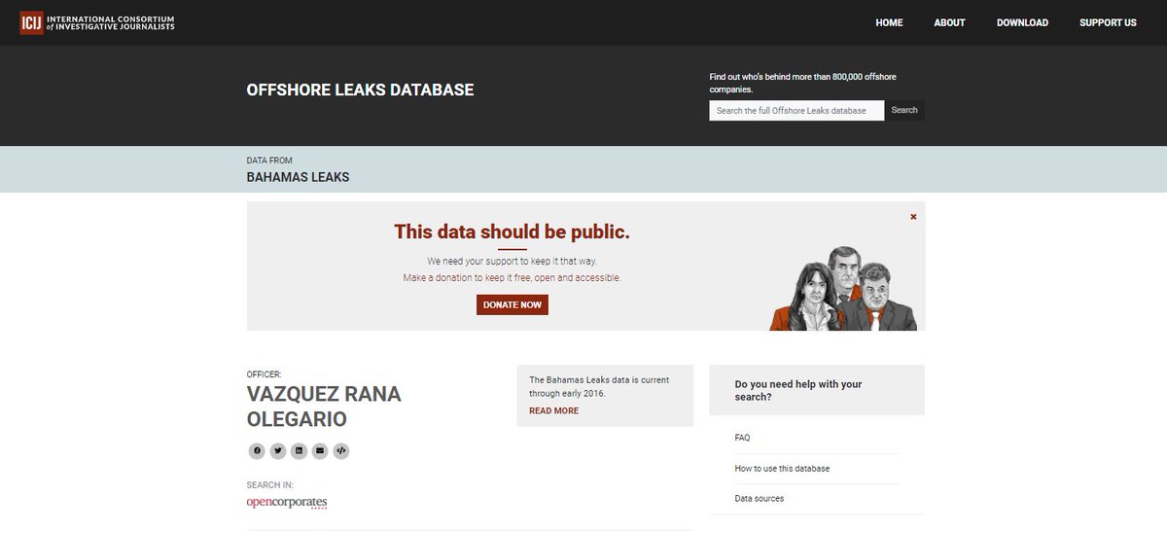The width and height of the screenshot is (1167, 533).
Task: Click the BAHAMAS LEAKS heading
Action: pos(298,177)
